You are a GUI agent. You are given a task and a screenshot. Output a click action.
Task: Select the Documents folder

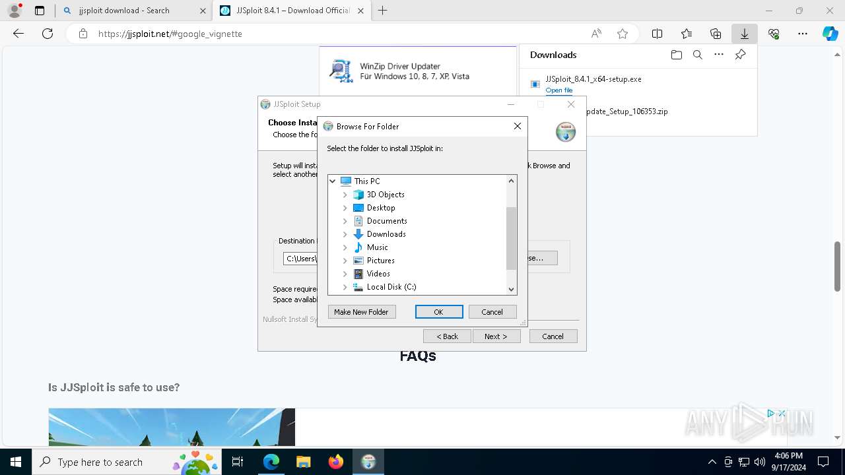point(387,221)
